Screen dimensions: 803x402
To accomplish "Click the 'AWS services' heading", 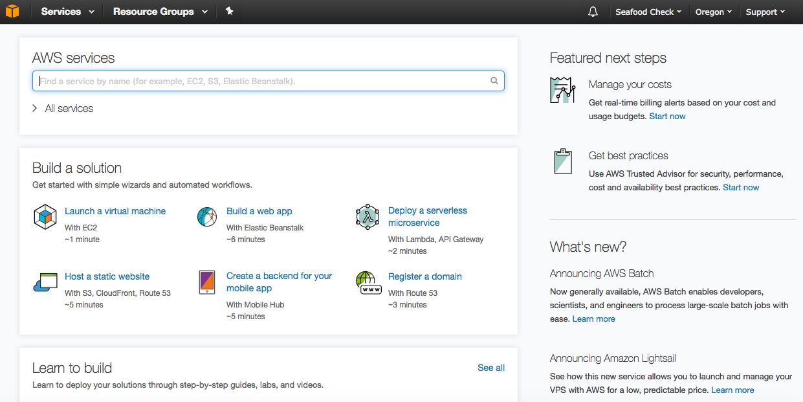I will tap(74, 58).
